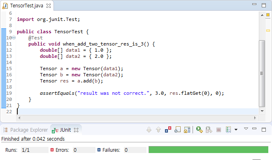Minimize the editor area
272x160 pixels.
pyautogui.click(x=254, y=4)
